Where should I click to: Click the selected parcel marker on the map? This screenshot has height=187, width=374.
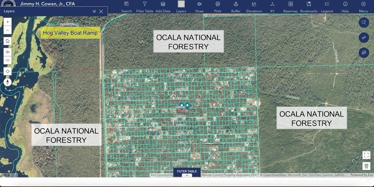coord(187,106)
